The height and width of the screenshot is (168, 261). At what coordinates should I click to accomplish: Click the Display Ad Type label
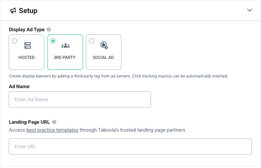click(26, 30)
